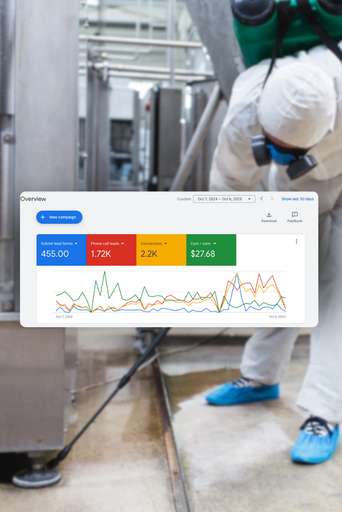The height and width of the screenshot is (512, 342).
Task: Click the Show last 30 days link
Action: (298, 199)
